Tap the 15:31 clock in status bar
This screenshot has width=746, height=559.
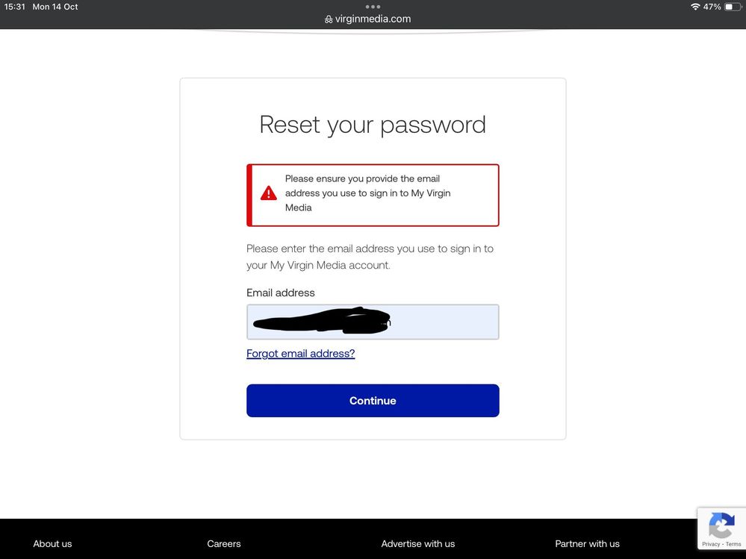coord(14,7)
